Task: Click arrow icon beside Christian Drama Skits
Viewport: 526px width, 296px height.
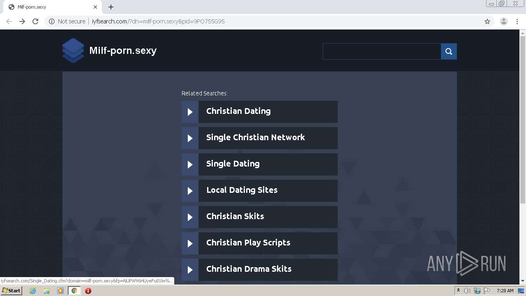Action: click(x=190, y=270)
